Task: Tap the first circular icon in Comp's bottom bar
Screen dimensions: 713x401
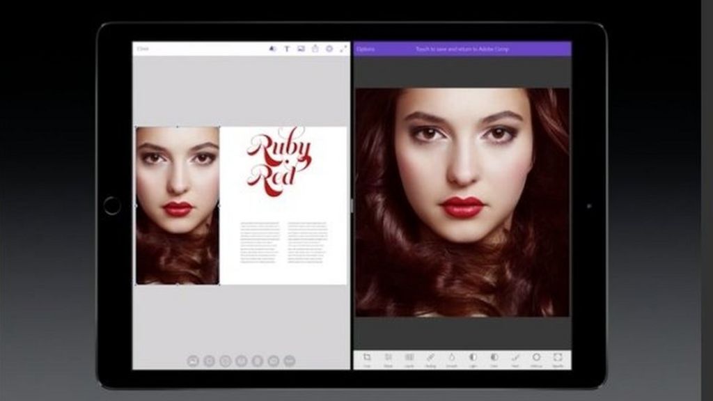Action: 193,361
